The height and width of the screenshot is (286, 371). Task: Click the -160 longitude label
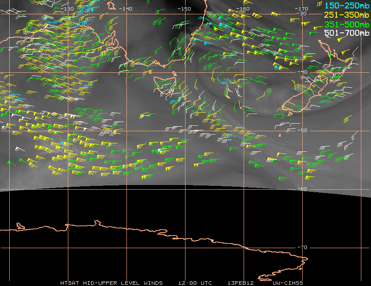coord(243,9)
